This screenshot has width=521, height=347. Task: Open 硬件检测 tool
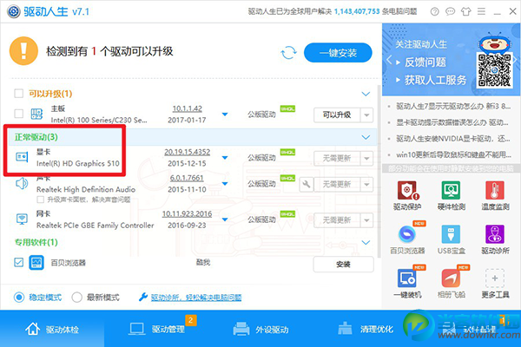point(451,195)
